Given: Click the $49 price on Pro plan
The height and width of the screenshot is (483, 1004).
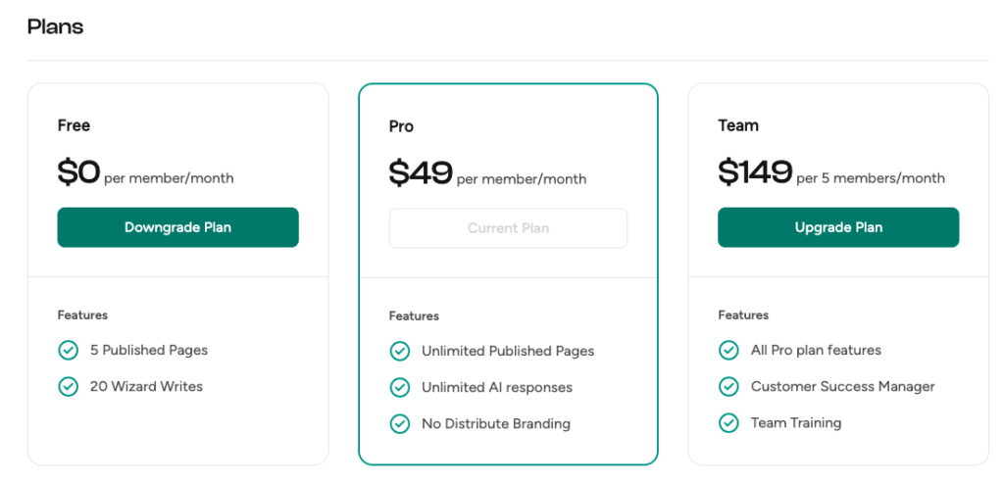Looking at the screenshot, I should click(421, 174).
